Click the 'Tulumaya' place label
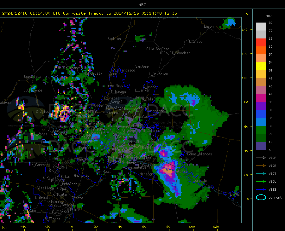Viewport: 285px width, 231px height. (x=118, y=92)
